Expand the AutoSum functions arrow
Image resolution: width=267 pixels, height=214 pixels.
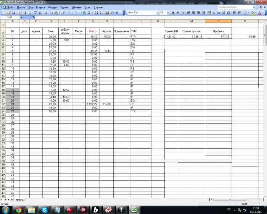click(x=93, y=13)
